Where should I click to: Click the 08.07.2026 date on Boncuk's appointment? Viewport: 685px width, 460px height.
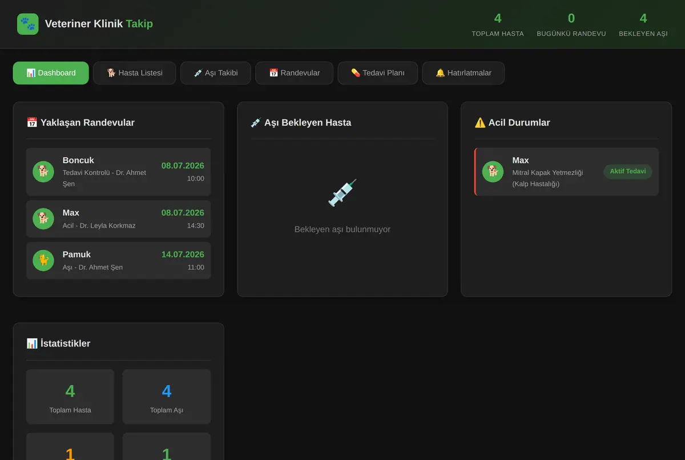click(x=183, y=166)
